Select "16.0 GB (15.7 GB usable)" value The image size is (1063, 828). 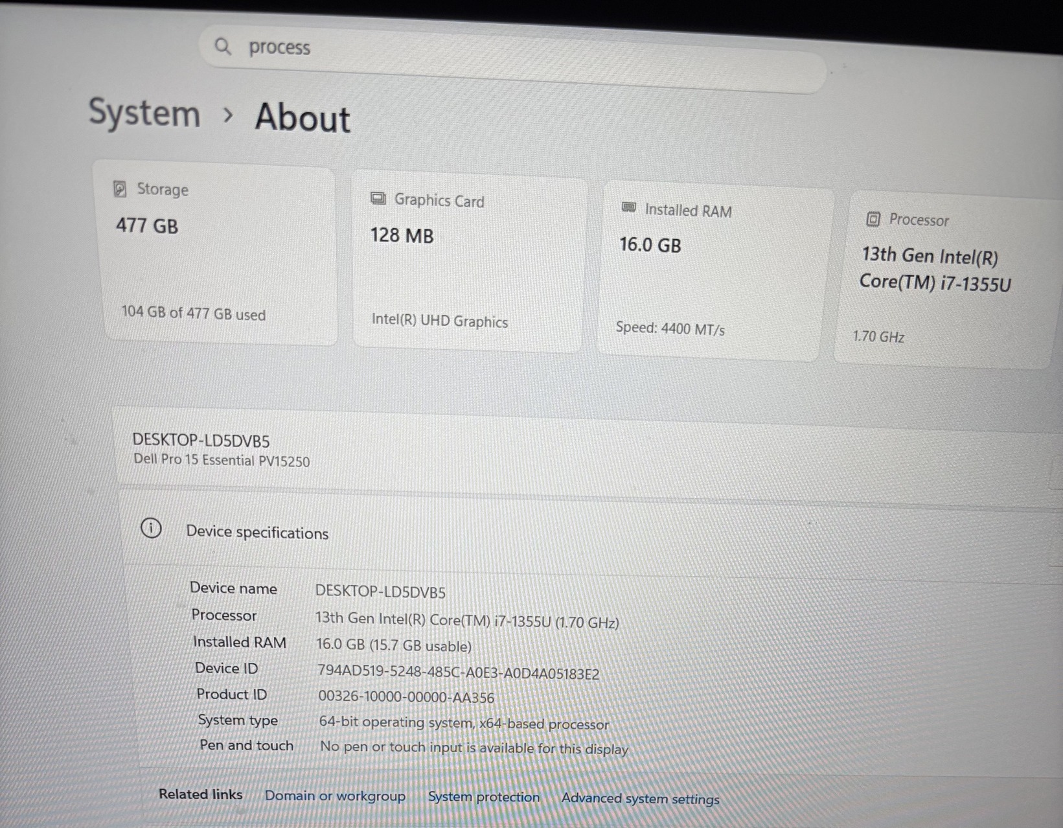(394, 645)
